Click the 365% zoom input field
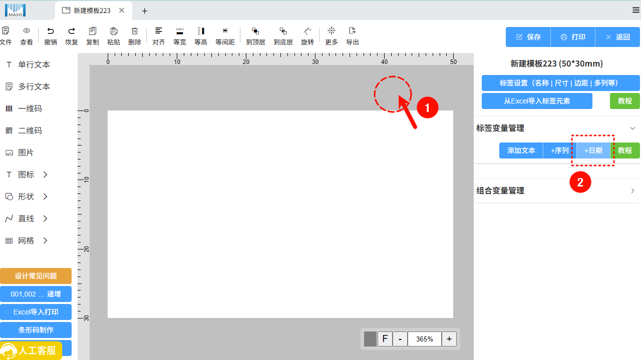This screenshot has height=360, width=641. click(424, 339)
